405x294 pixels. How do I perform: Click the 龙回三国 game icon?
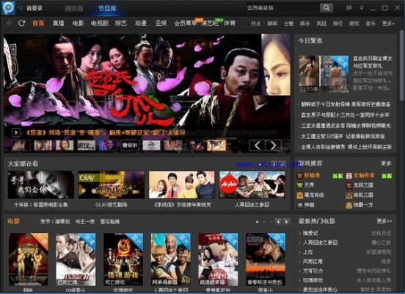[349, 185]
